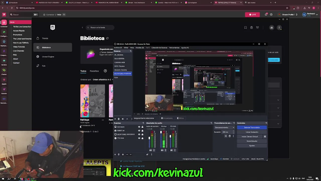The width and height of the screenshot is (321, 181).
Task: Toggle visibility of the TTS ONN source
Action: pyautogui.click(x=139, y=138)
